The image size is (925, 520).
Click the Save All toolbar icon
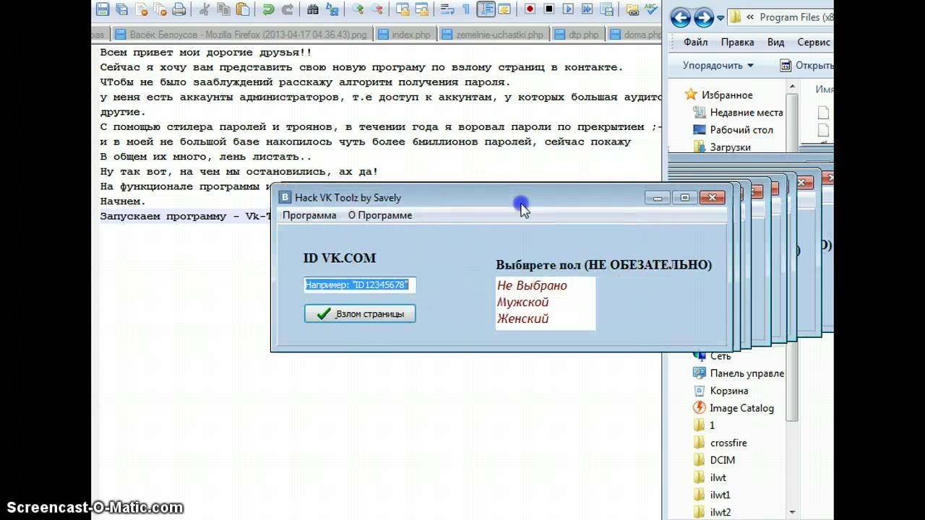(x=121, y=9)
